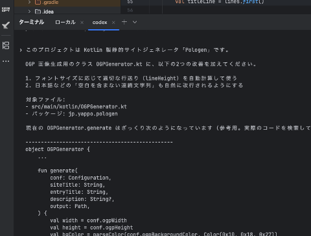311x236 pixels.
Task: Switch to the ローカル terminal tab
Action: point(65,22)
